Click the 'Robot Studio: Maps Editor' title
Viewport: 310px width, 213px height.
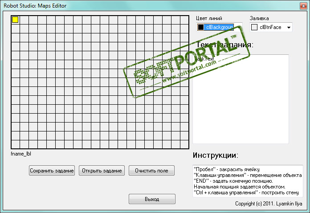click(x=35, y=6)
